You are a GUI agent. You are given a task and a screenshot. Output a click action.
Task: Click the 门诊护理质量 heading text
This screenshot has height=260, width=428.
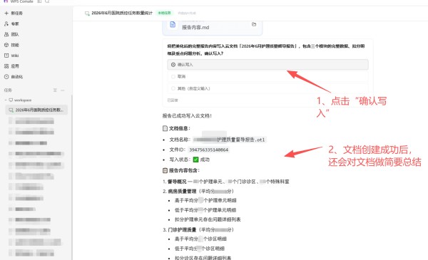182,230
